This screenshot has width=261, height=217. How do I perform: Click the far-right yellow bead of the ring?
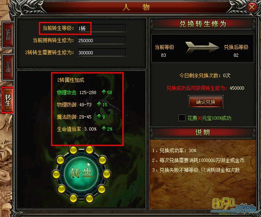click(107, 174)
